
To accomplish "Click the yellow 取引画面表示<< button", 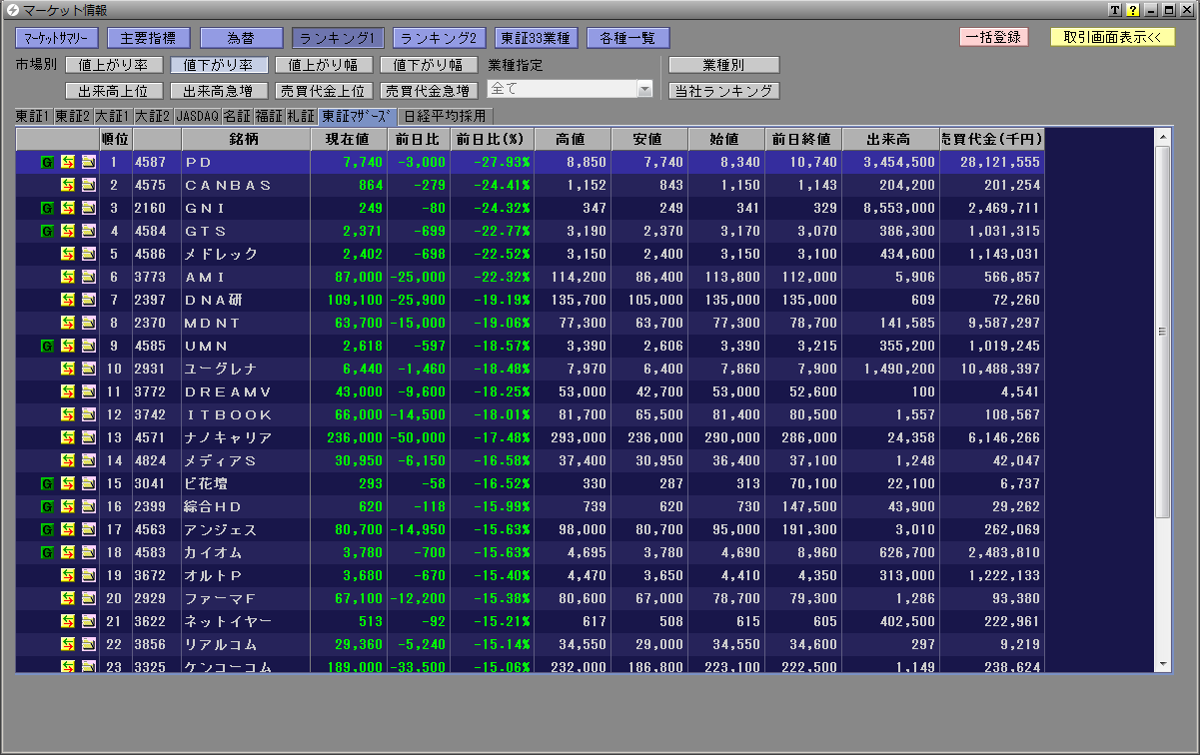I will (x=1112, y=37).
